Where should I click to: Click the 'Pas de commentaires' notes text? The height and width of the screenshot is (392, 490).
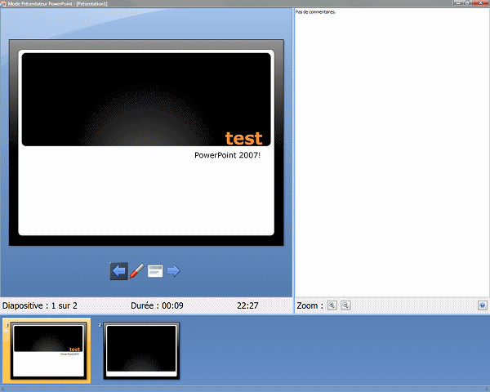[x=315, y=12]
